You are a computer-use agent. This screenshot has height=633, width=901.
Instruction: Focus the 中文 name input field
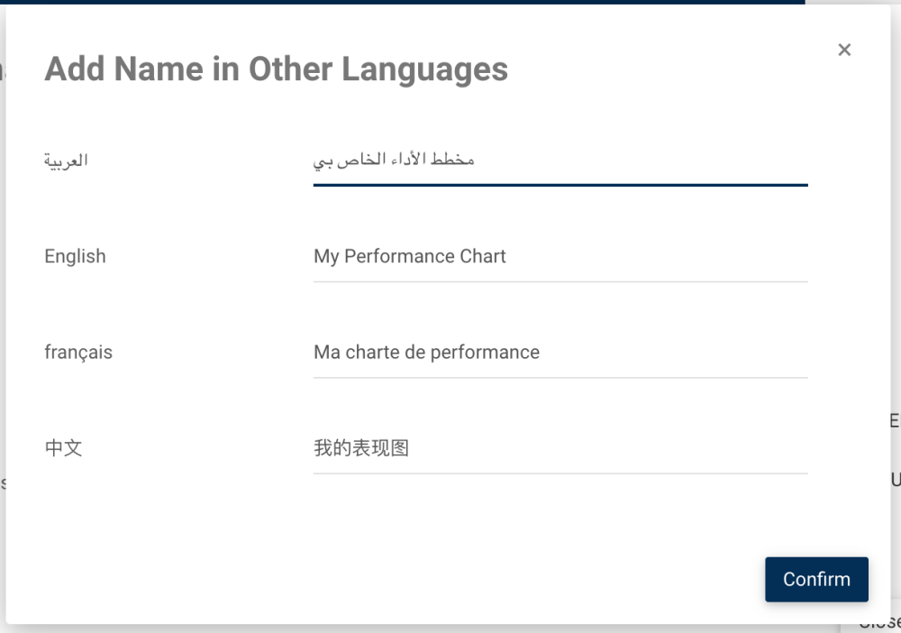[560, 448]
